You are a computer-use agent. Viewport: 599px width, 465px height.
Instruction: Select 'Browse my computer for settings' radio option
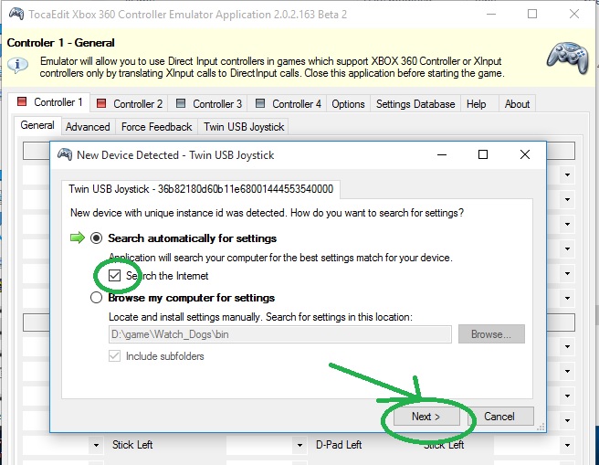(96, 297)
